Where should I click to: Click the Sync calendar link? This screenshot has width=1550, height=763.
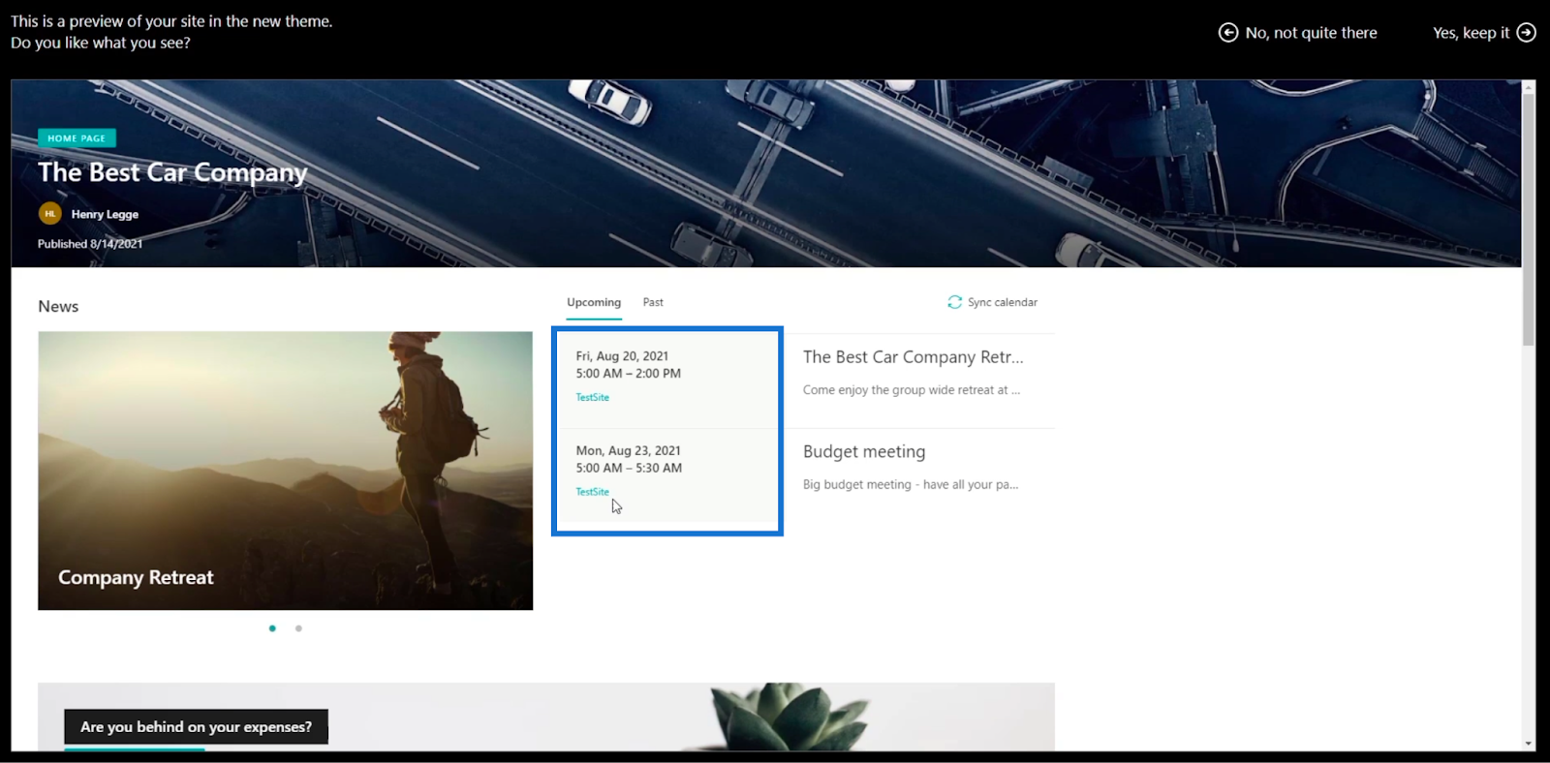[992, 302]
